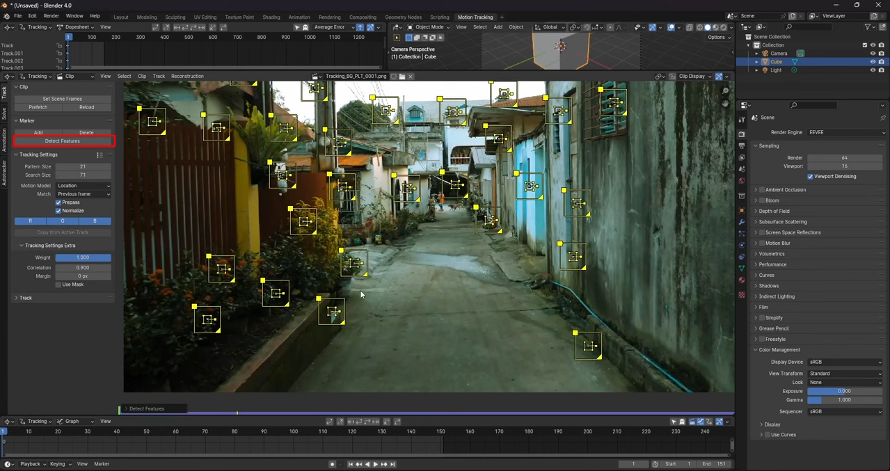Toggle the red channel R button
The width and height of the screenshot is (890, 471).
30,221
